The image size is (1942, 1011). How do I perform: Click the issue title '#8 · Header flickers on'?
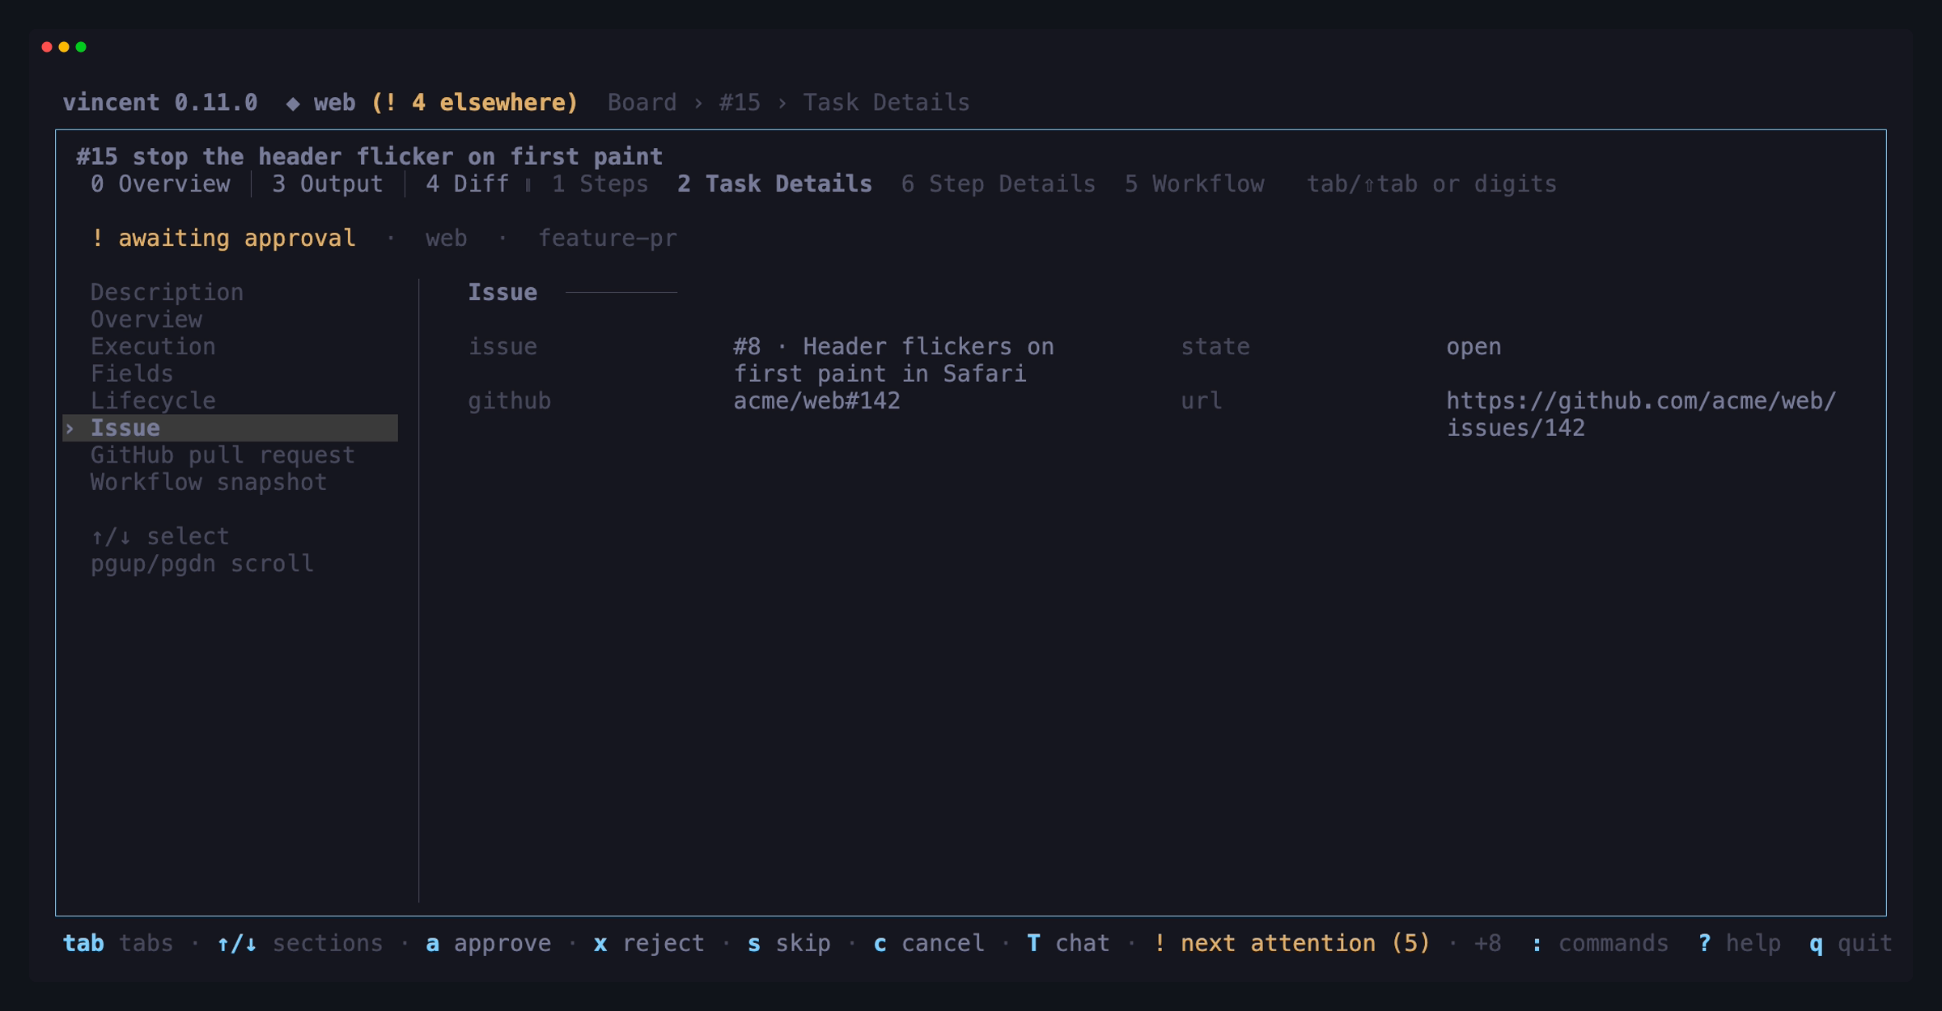pos(893,346)
